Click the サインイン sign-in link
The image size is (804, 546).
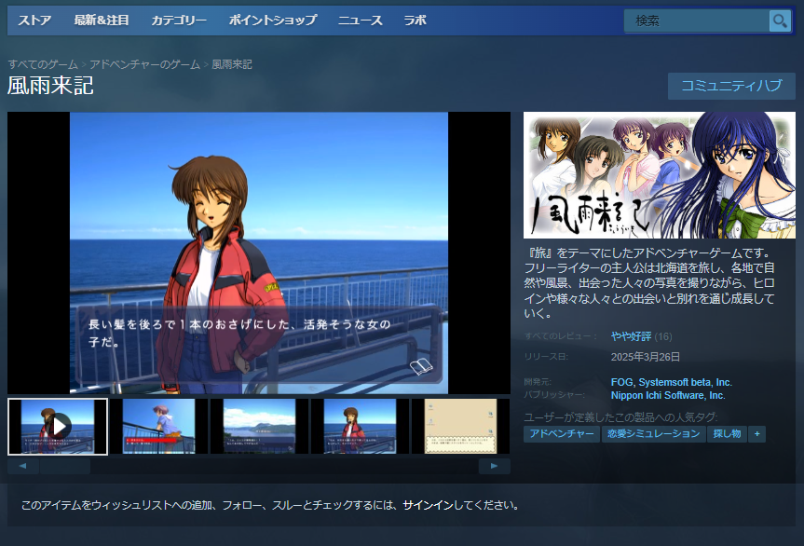pyautogui.click(x=428, y=506)
